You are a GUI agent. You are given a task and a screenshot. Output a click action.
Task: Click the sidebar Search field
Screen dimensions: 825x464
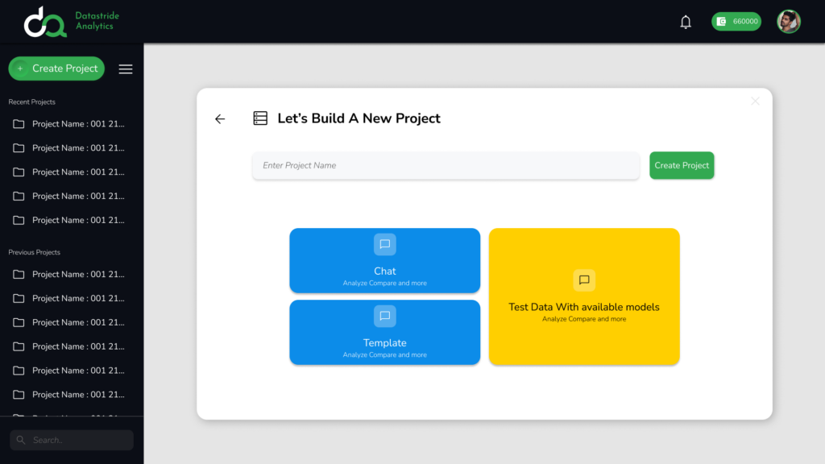71,440
